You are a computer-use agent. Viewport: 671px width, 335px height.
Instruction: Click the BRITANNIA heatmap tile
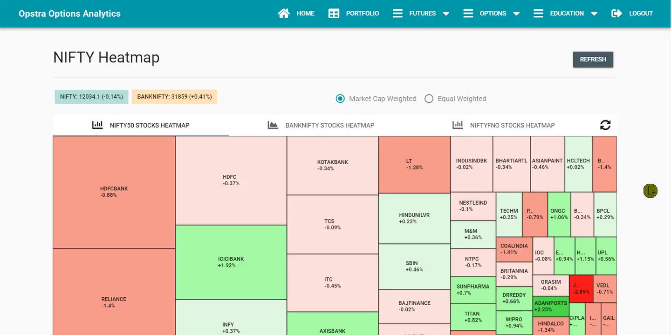(514, 275)
